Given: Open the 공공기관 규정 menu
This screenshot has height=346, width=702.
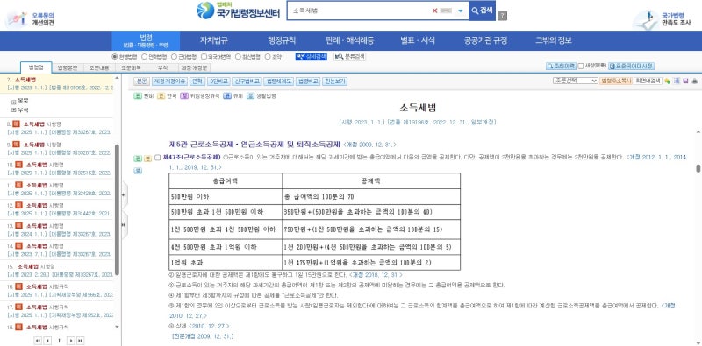Looking at the screenshot, I should (485, 40).
